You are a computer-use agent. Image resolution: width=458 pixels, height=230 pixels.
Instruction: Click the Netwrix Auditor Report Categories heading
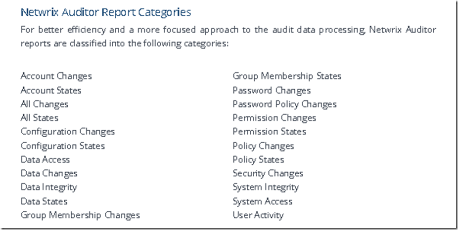point(106,12)
